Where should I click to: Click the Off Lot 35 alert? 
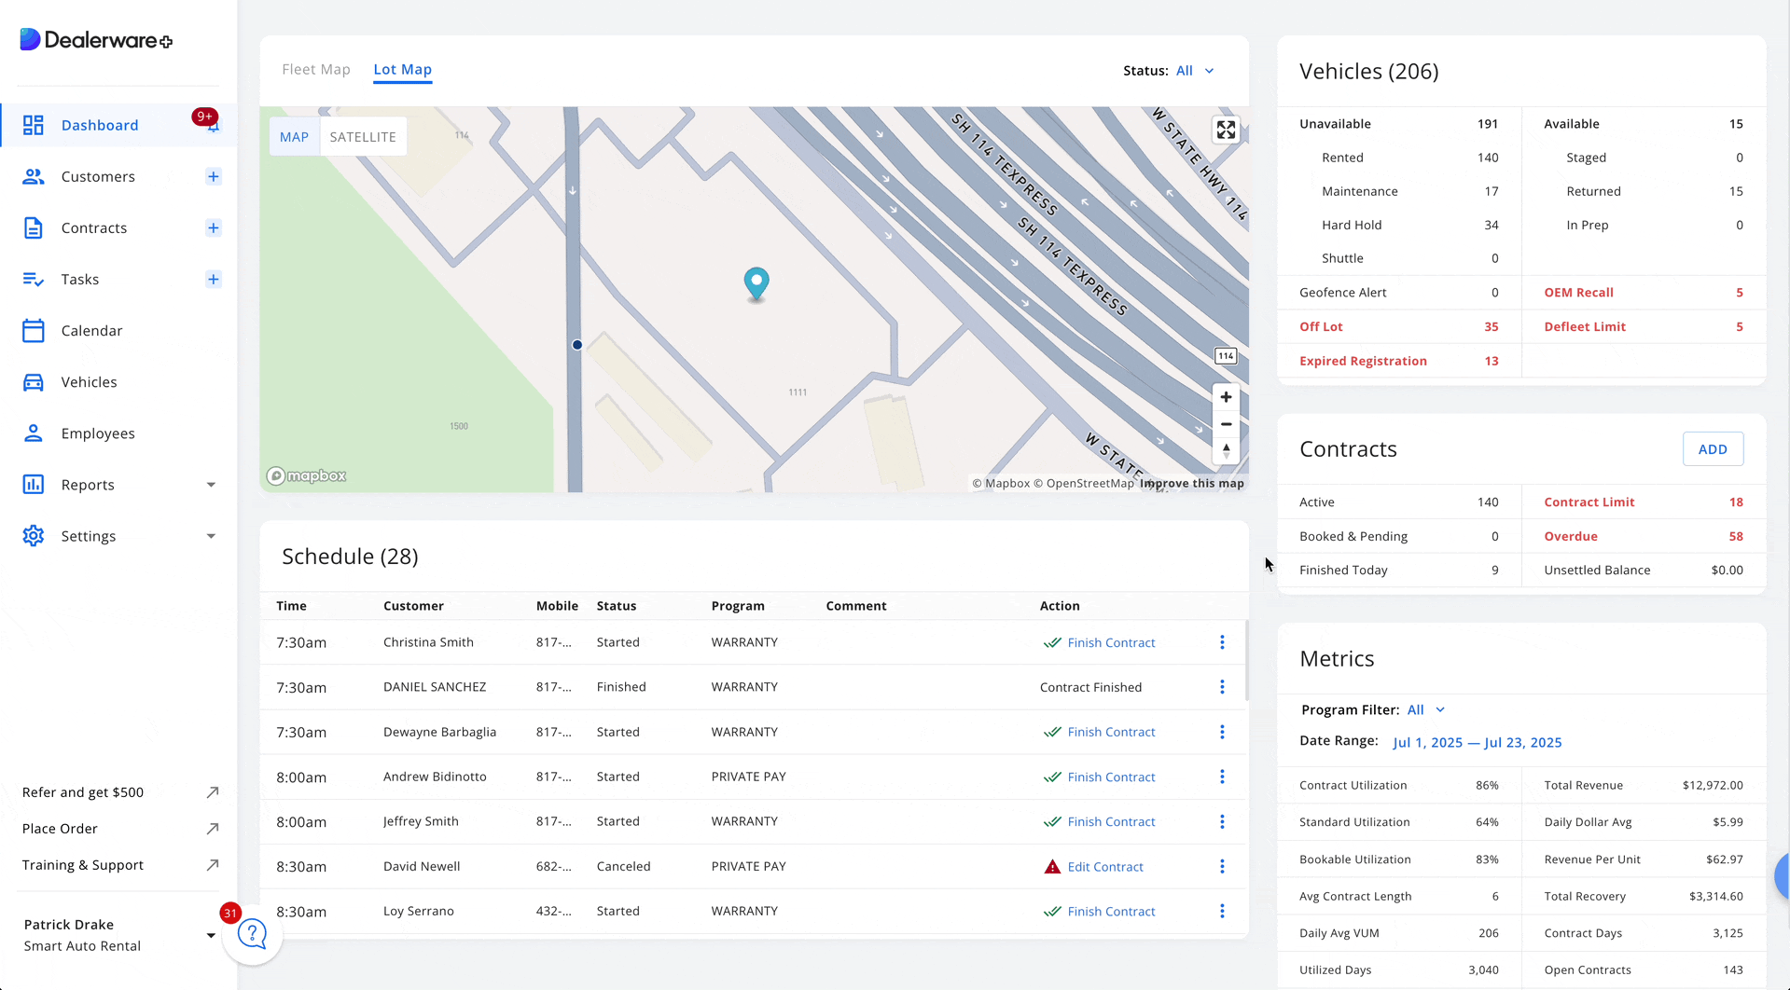tap(1399, 326)
